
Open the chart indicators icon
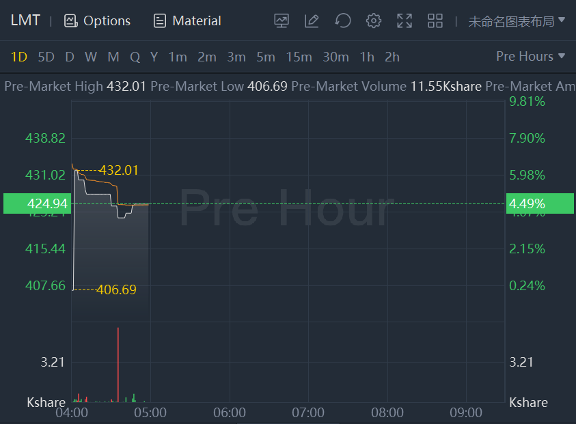[282, 20]
